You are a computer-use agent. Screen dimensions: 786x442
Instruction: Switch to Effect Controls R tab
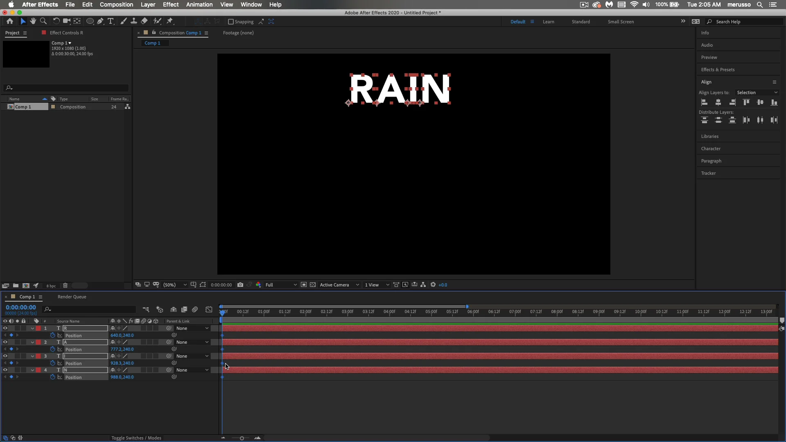pyautogui.click(x=66, y=33)
